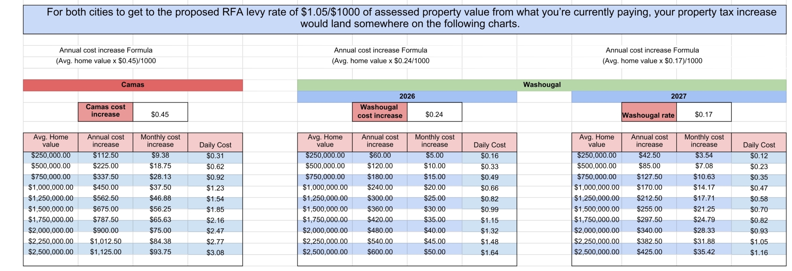Select the $35.00 monthly cost cell
The image size is (792, 271).
click(435, 220)
